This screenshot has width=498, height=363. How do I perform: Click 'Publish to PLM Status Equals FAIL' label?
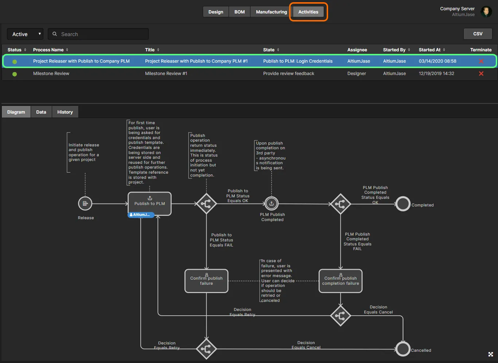click(x=221, y=240)
